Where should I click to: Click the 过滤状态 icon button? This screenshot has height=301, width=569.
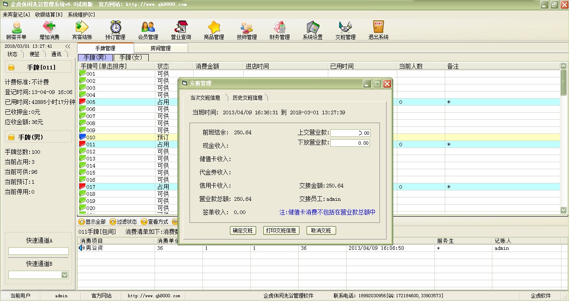tap(123, 222)
